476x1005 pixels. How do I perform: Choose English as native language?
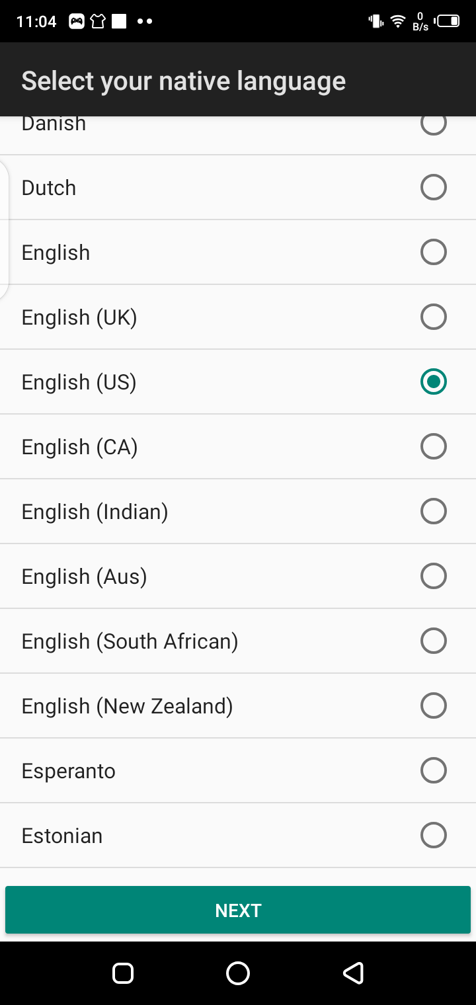click(434, 252)
